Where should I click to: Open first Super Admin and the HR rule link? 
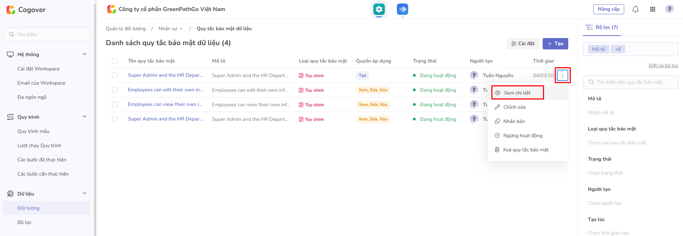pos(165,75)
